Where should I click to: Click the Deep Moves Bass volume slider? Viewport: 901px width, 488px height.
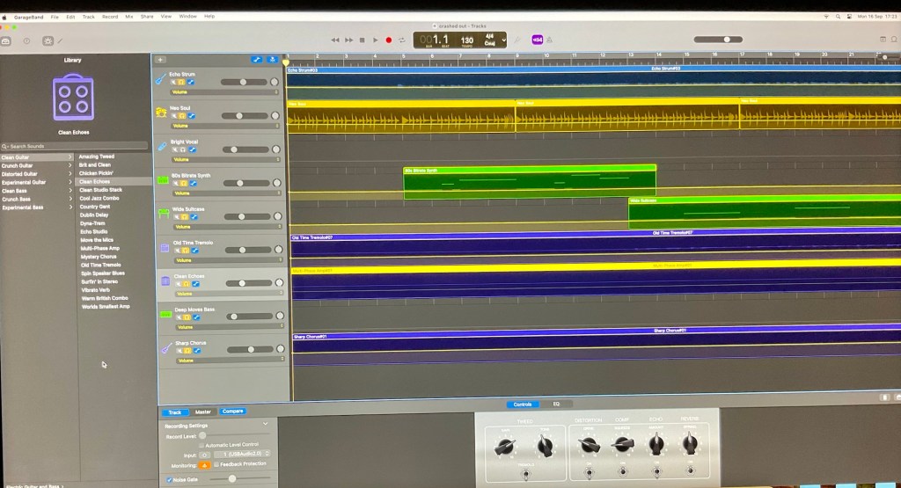(244, 317)
